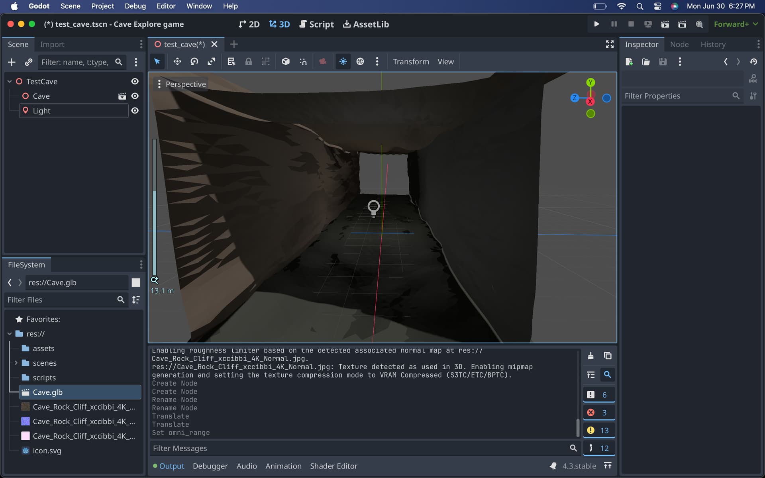Switch to the Import dock tab
The image size is (765, 478).
click(52, 44)
